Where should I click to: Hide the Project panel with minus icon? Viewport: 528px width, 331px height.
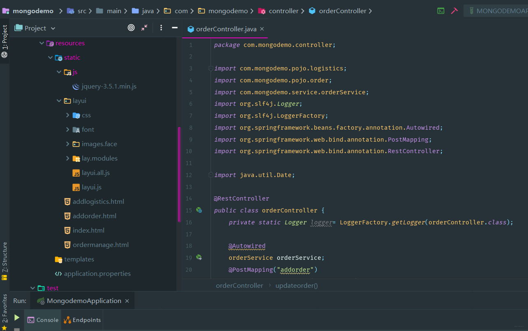click(x=175, y=28)
